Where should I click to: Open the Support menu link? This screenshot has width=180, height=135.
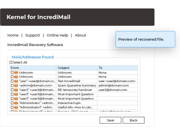[32, 35]
